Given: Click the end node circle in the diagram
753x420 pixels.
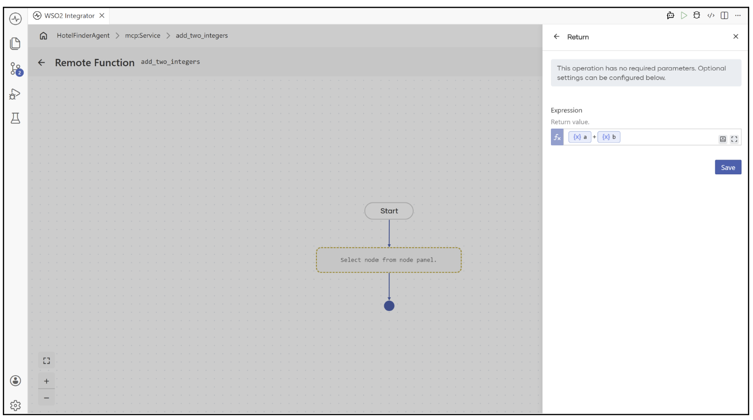Looking at the screenshot, I should click(x=389, y=306).
